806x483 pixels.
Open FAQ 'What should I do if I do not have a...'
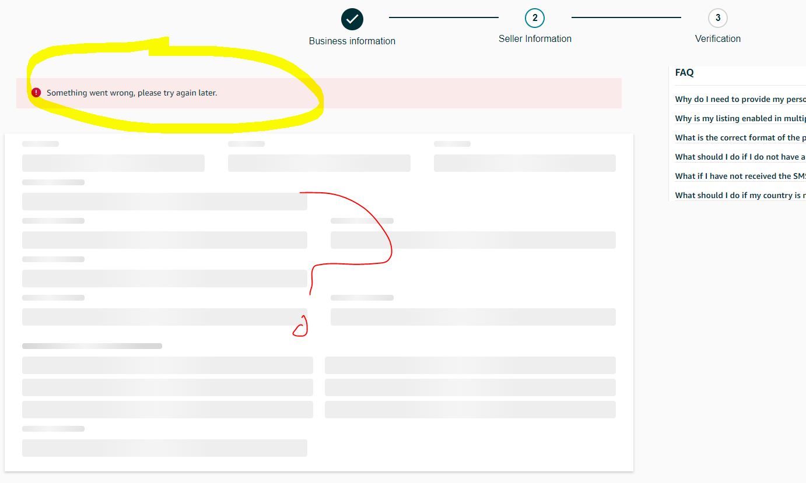[740, 157]
